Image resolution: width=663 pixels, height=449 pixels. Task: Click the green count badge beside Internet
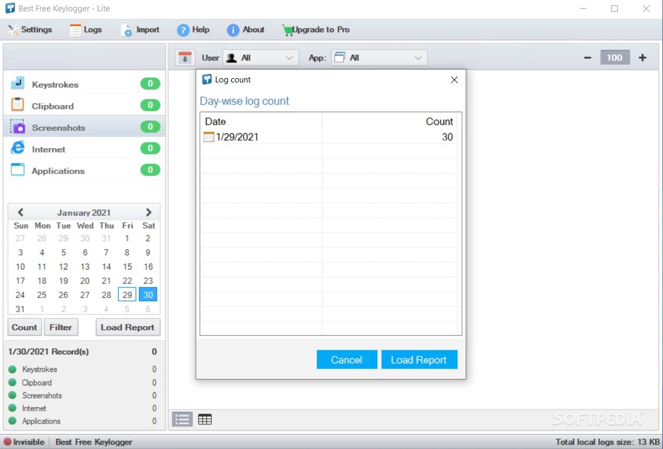(150, 148)
